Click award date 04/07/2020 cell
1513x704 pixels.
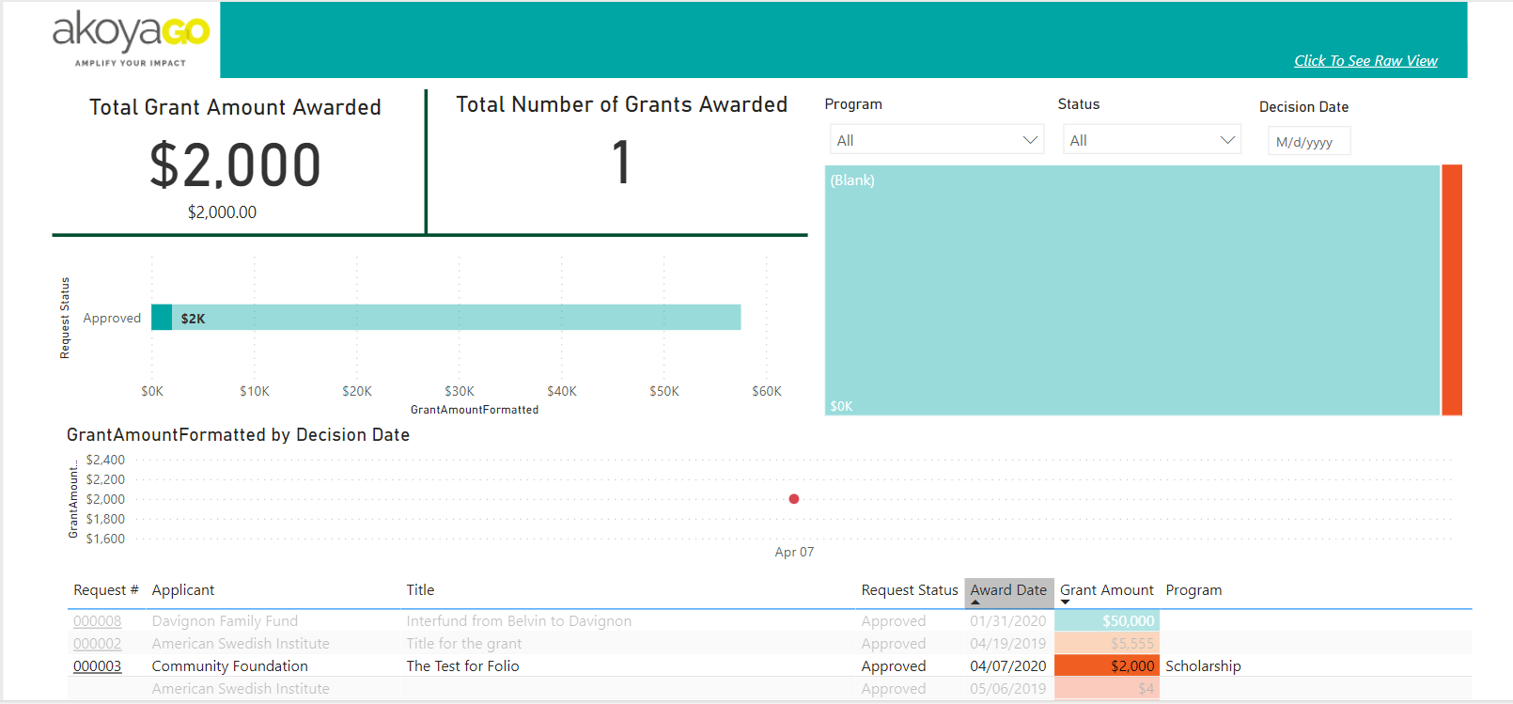pos(1008,666)
